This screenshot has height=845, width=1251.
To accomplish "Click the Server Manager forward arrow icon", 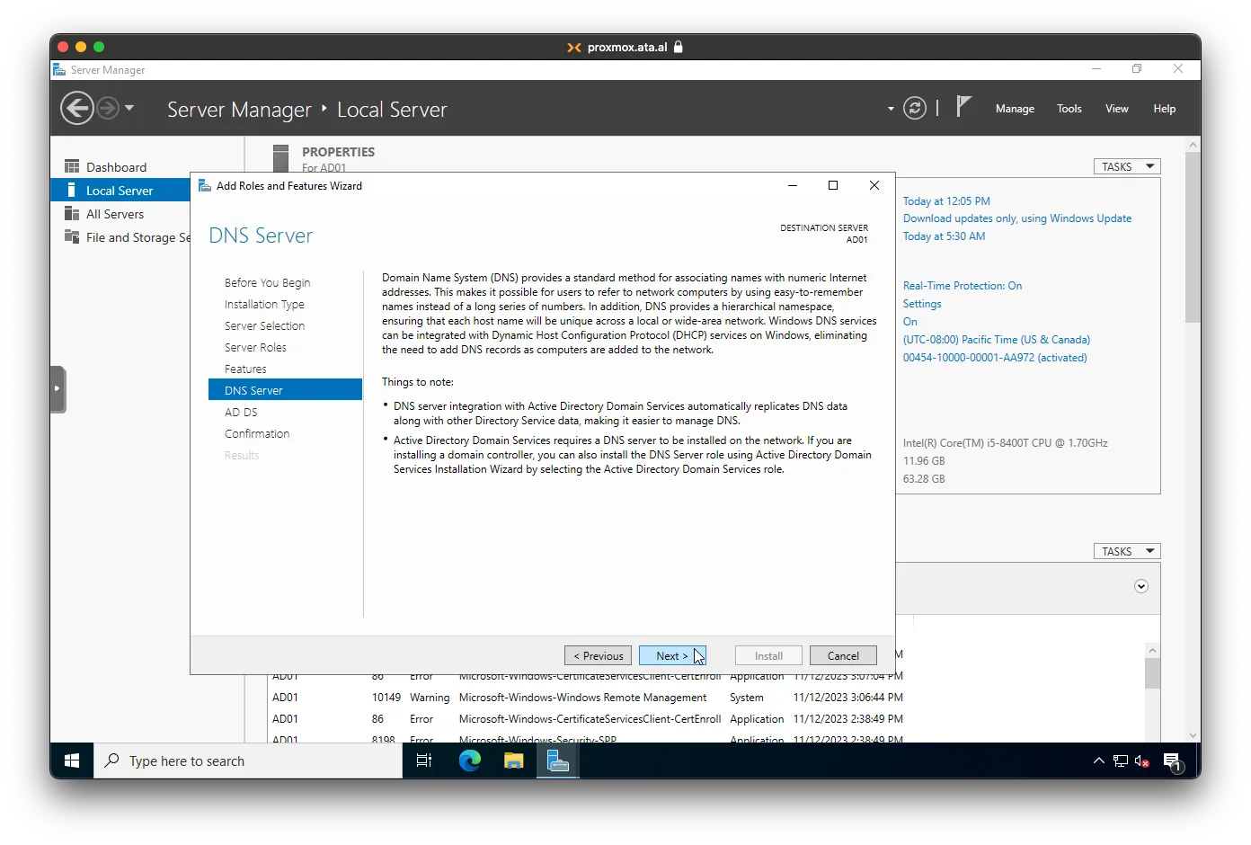I will (108, 109).
